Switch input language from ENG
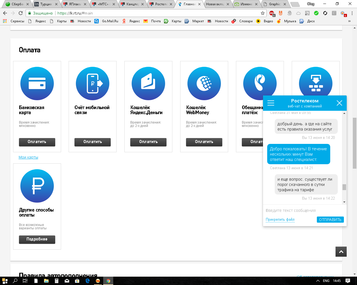 coord(326,281)
